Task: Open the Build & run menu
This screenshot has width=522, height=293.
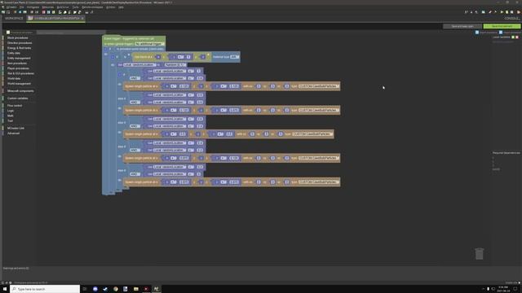Action: click(x=63, y=7)
